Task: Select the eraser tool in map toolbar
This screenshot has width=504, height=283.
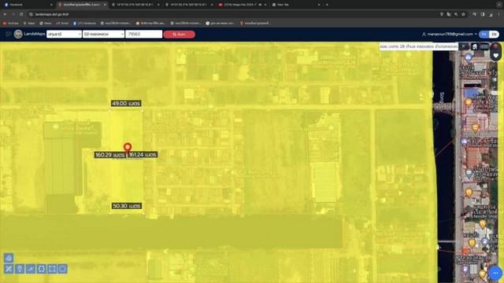Action: pyautogui.click(x=9, y=258)
